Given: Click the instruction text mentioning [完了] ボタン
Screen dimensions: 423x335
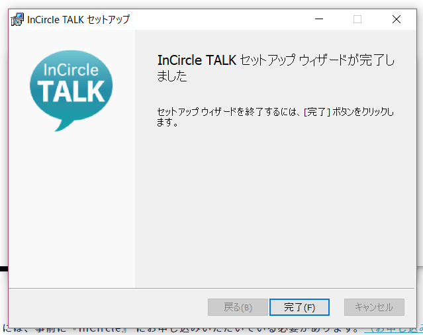Looking at the screenshot, I should [x=275, y=117].
